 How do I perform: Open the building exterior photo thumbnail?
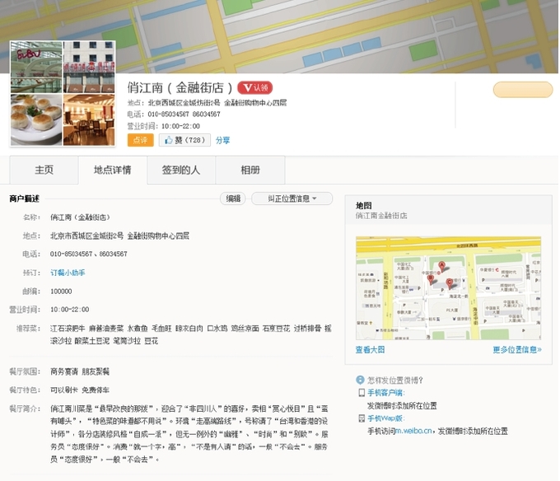89,68
